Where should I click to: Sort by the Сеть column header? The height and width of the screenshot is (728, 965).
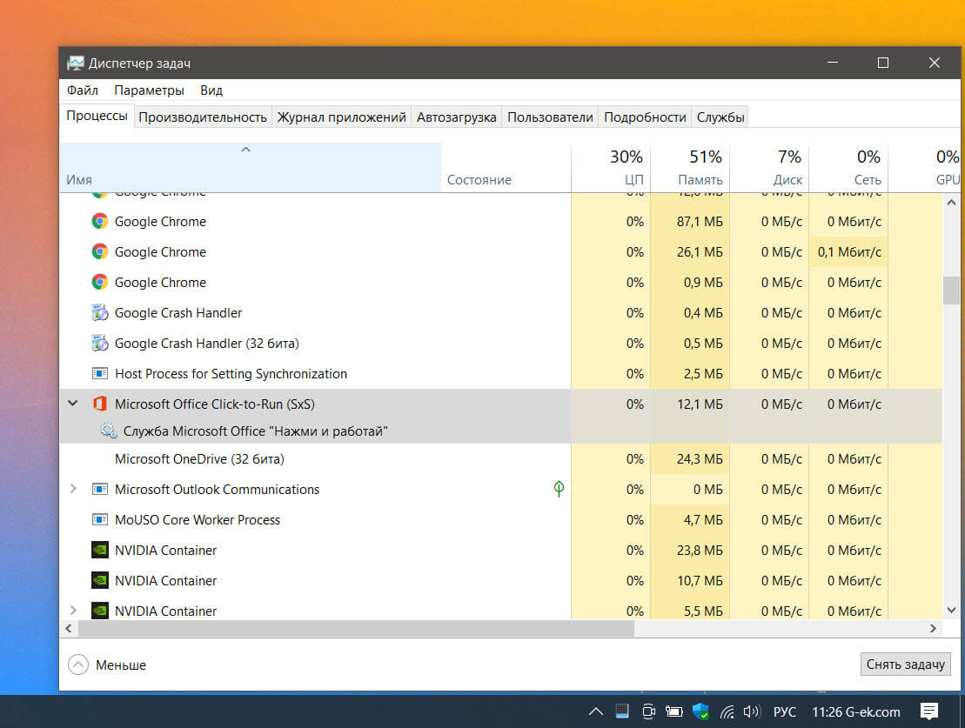(848, 167)
